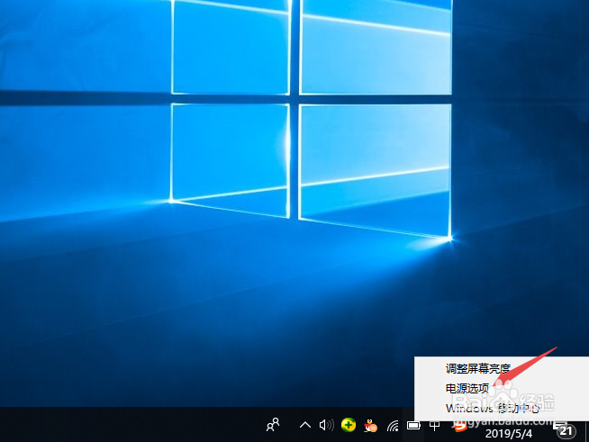
Task: Open the action center notification icon
Action: coord(565,429)
